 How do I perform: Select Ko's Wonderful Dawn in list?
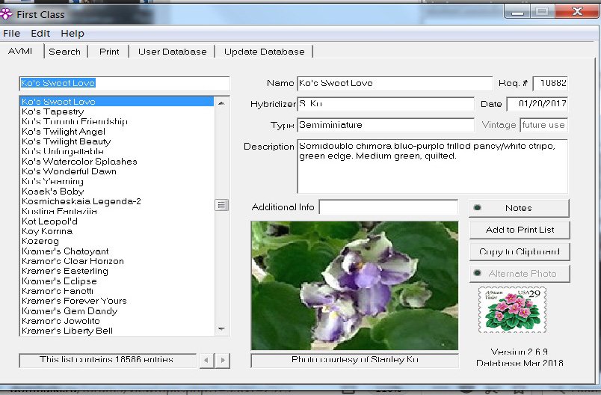tap(117, 171)
